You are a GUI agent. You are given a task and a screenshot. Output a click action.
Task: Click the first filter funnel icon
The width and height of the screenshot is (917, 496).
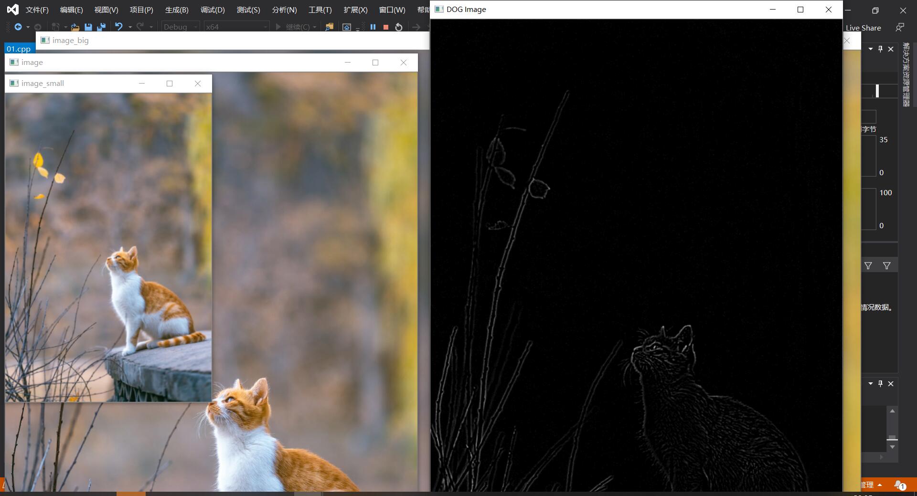pyautogui.click(x=868, y=265)
